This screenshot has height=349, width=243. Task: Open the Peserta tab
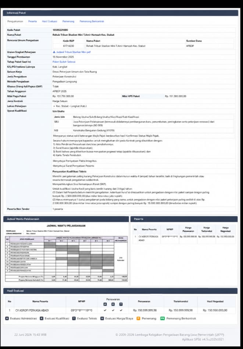33,21
